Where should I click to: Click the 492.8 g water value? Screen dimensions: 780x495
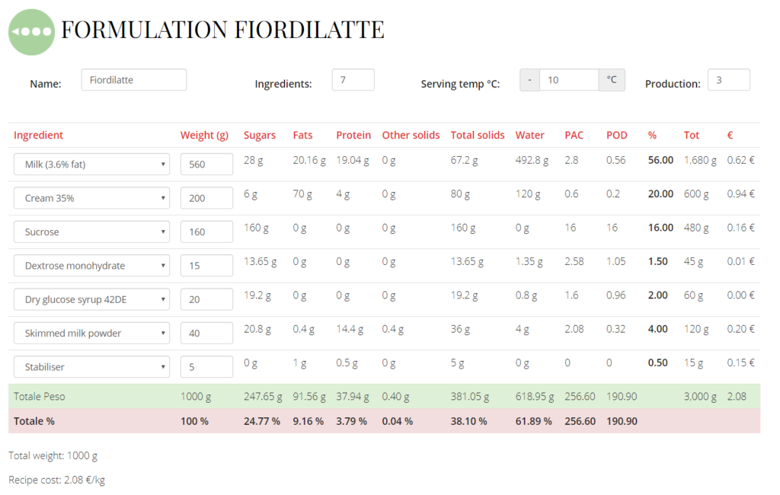[532, 160]
